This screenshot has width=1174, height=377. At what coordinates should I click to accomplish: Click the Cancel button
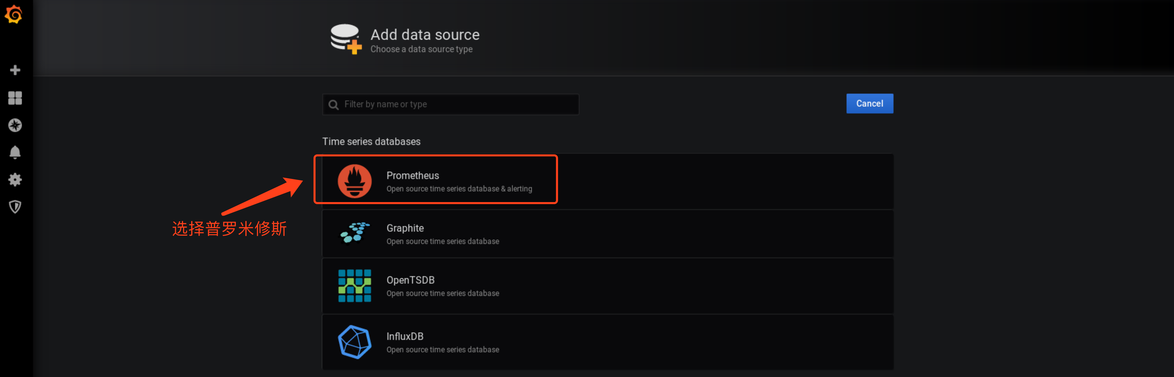(869, 104)
